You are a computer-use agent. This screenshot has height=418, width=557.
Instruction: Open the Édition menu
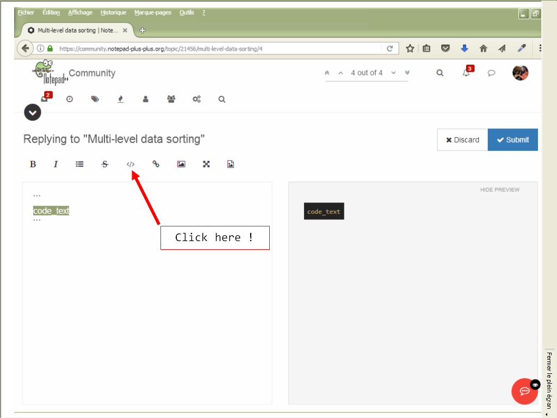click(x=51, y=13)
